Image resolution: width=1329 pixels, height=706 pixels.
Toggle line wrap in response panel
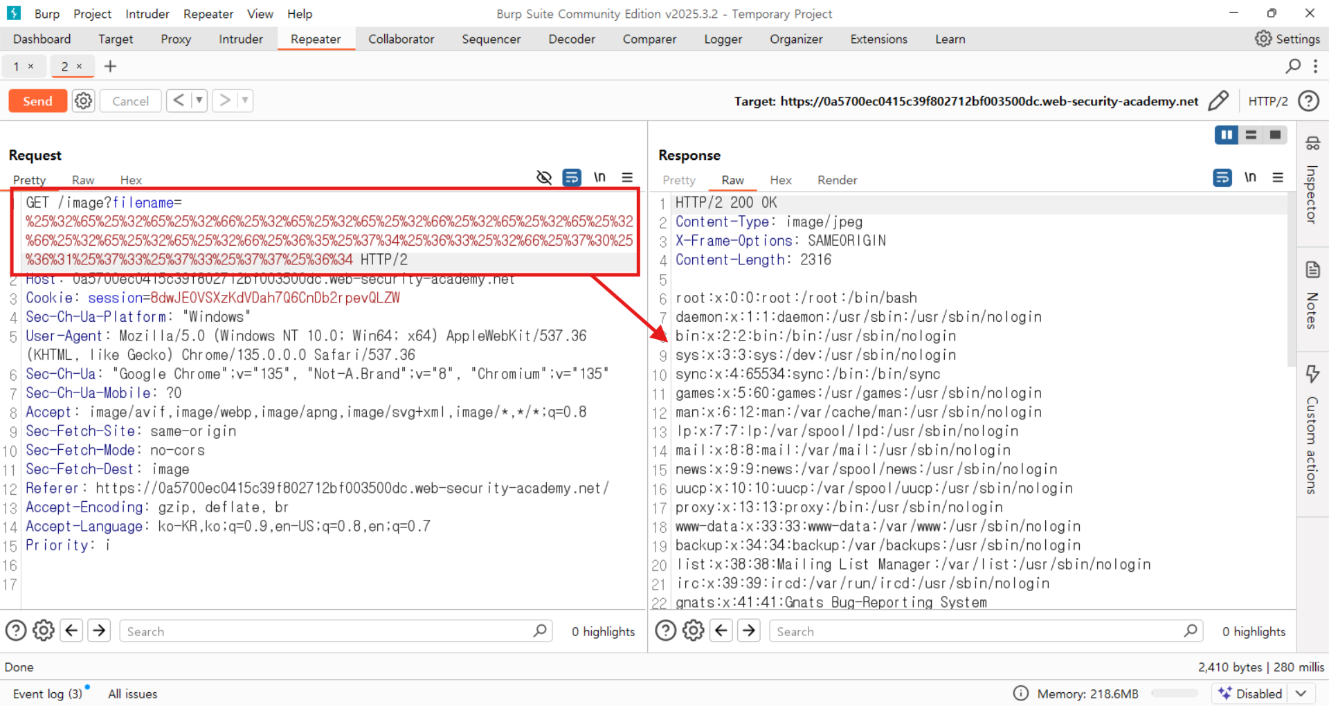tap(1222, 178)
